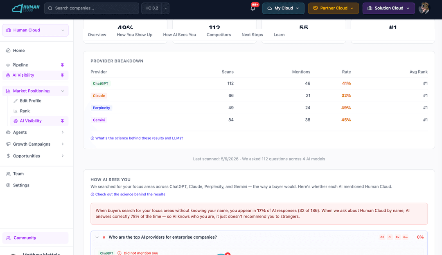Click the GP provider chip on question row

(382, 237)
